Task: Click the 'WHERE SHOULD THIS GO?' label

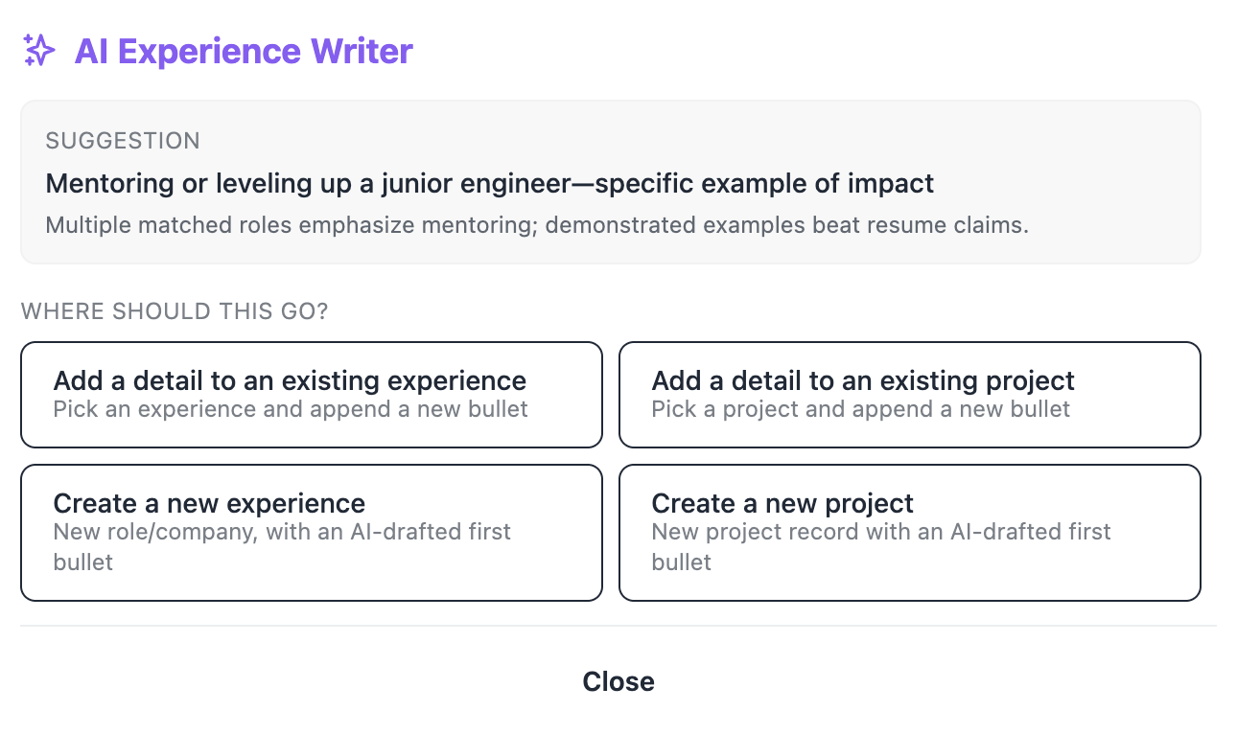Action: pos(175,311)
